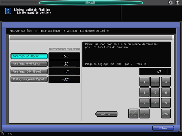
Task: Click the +30 current data value
Action: 64,64
